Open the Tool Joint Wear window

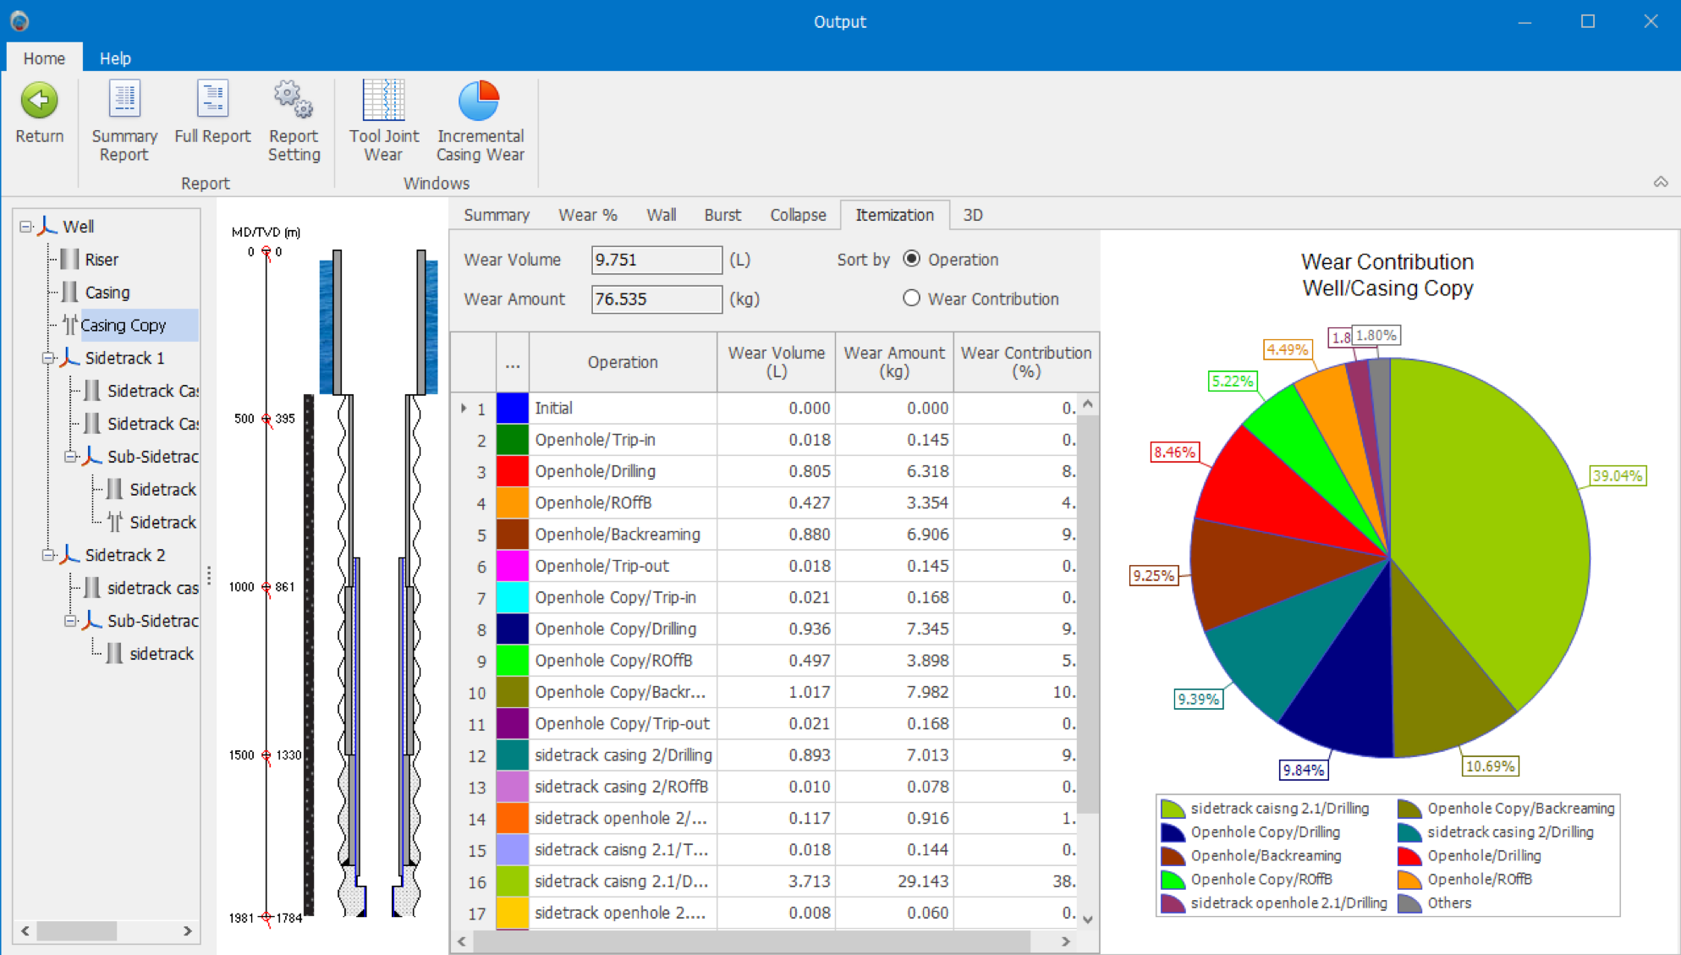click(383, 101)
